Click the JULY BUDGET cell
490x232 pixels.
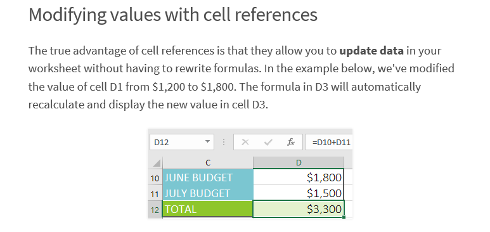tap(208, 193)
